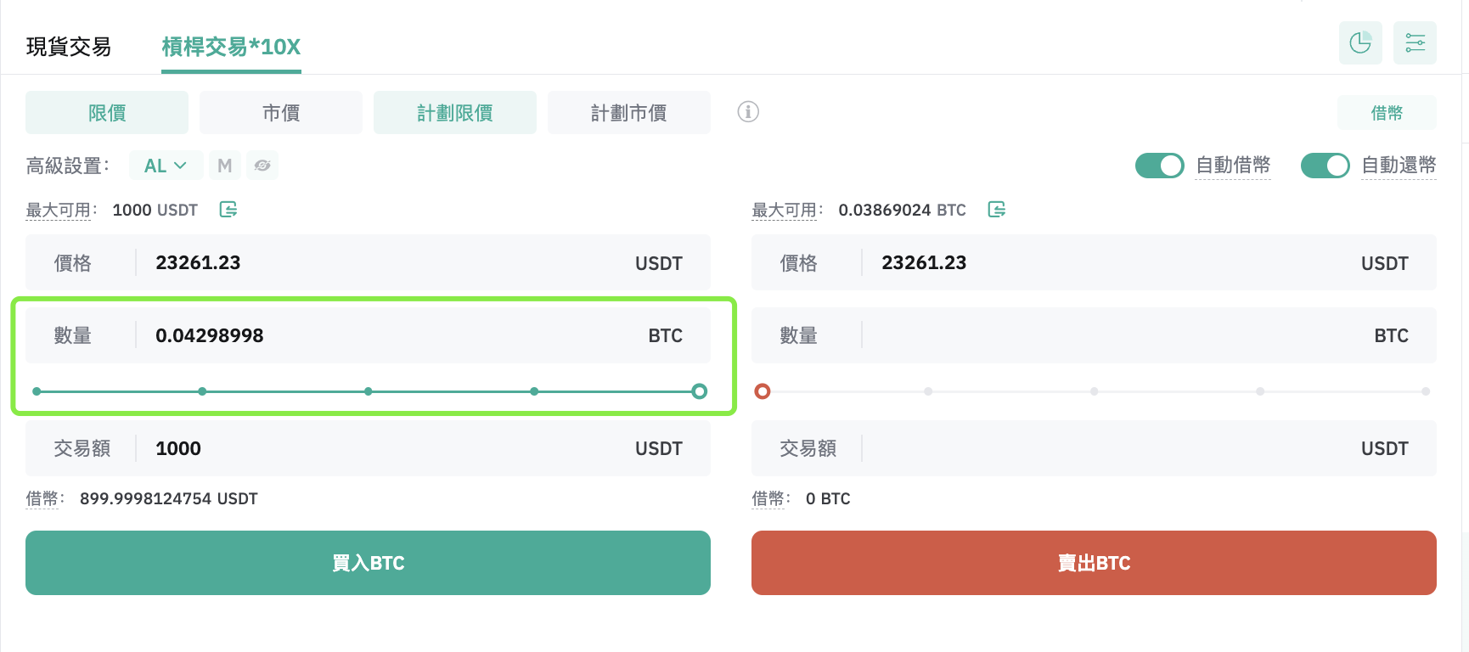Click the sell-side 數量 BTC input field
This screenshot has width=1469, height=652.
click(1094, 335)
